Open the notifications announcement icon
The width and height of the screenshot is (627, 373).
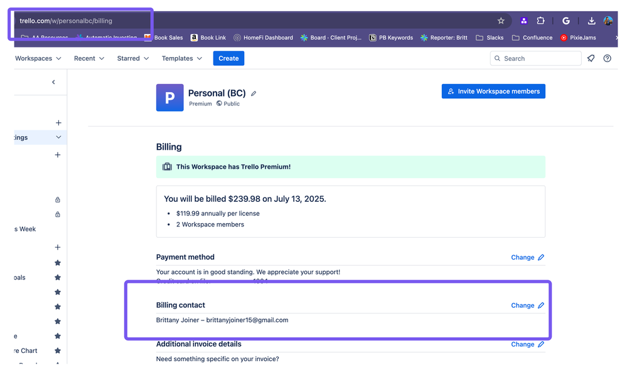pos(591,58)
